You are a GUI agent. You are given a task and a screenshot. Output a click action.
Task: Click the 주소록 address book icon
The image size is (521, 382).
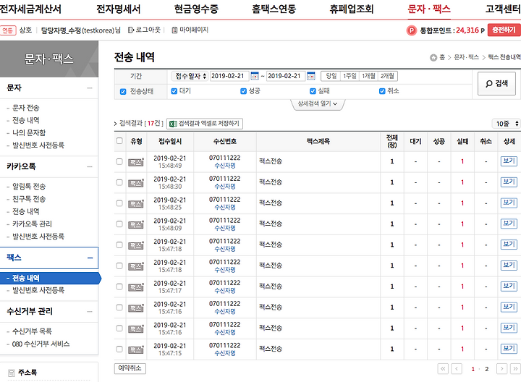point(12,373)
